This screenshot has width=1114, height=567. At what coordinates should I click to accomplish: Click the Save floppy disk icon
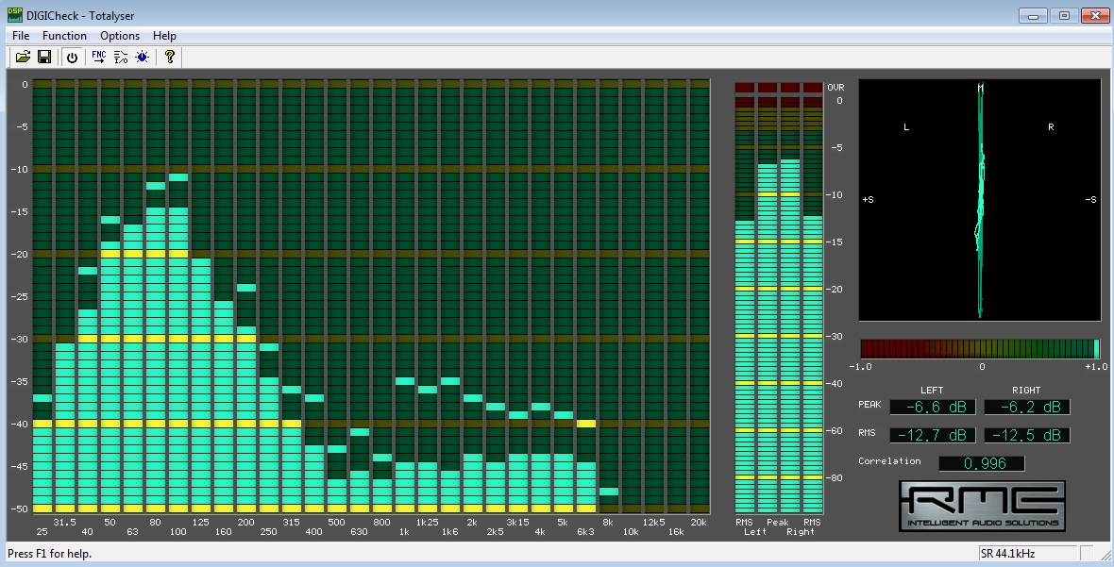44,57
